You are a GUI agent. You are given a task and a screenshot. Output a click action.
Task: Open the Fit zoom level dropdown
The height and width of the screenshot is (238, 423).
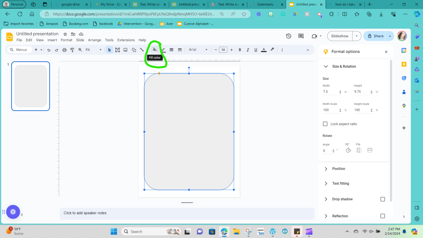click(x=93, y=50)
